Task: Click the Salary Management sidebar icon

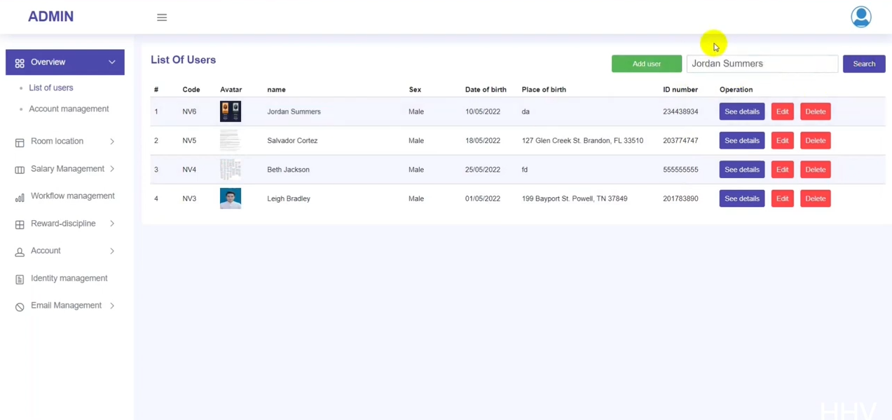Action: tap(20, 170)
